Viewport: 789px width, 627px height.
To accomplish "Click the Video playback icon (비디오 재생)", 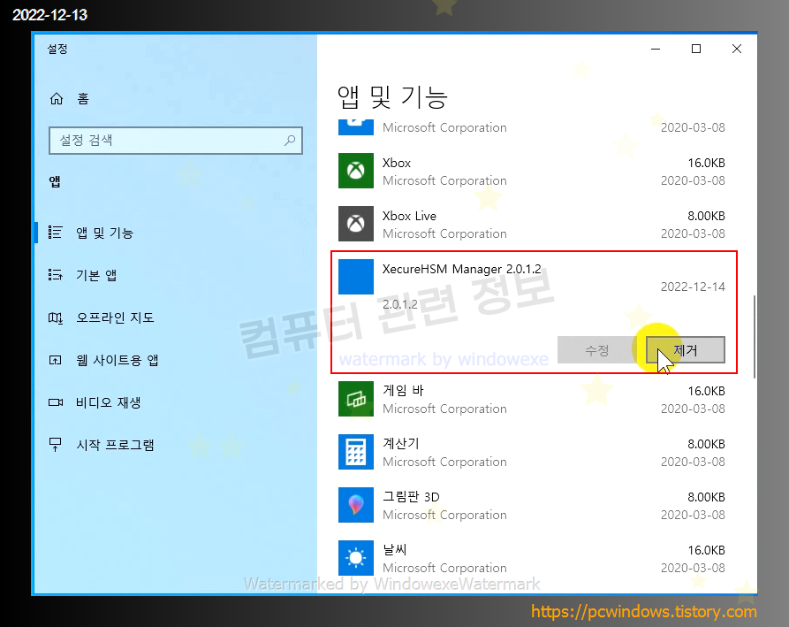I will [56, 401].
